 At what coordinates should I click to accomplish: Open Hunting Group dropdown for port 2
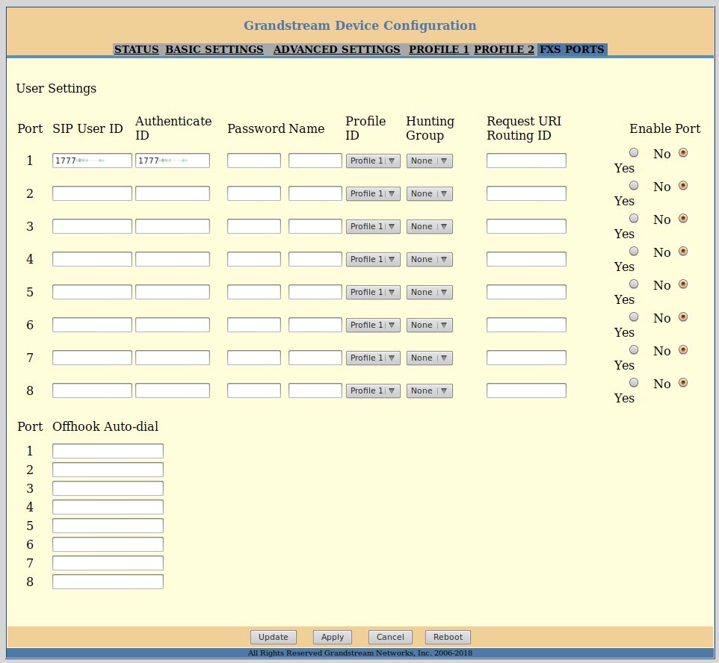(429, 194)
